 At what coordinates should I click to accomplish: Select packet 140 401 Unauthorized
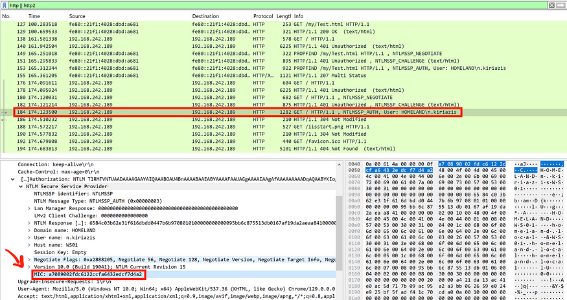(284, 46)
